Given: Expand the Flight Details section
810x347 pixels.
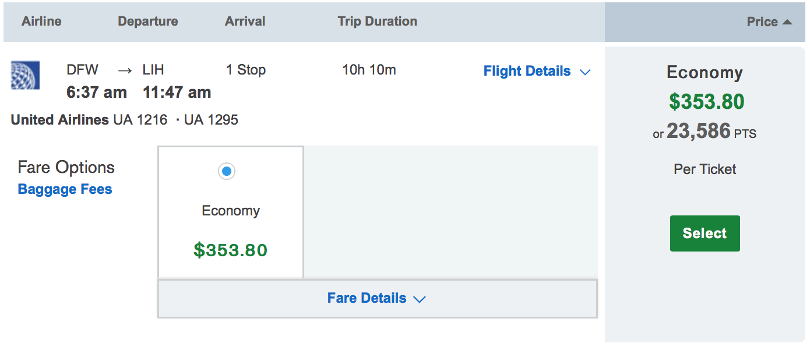Looking at the screenshot, I should [x=537, y=72].
